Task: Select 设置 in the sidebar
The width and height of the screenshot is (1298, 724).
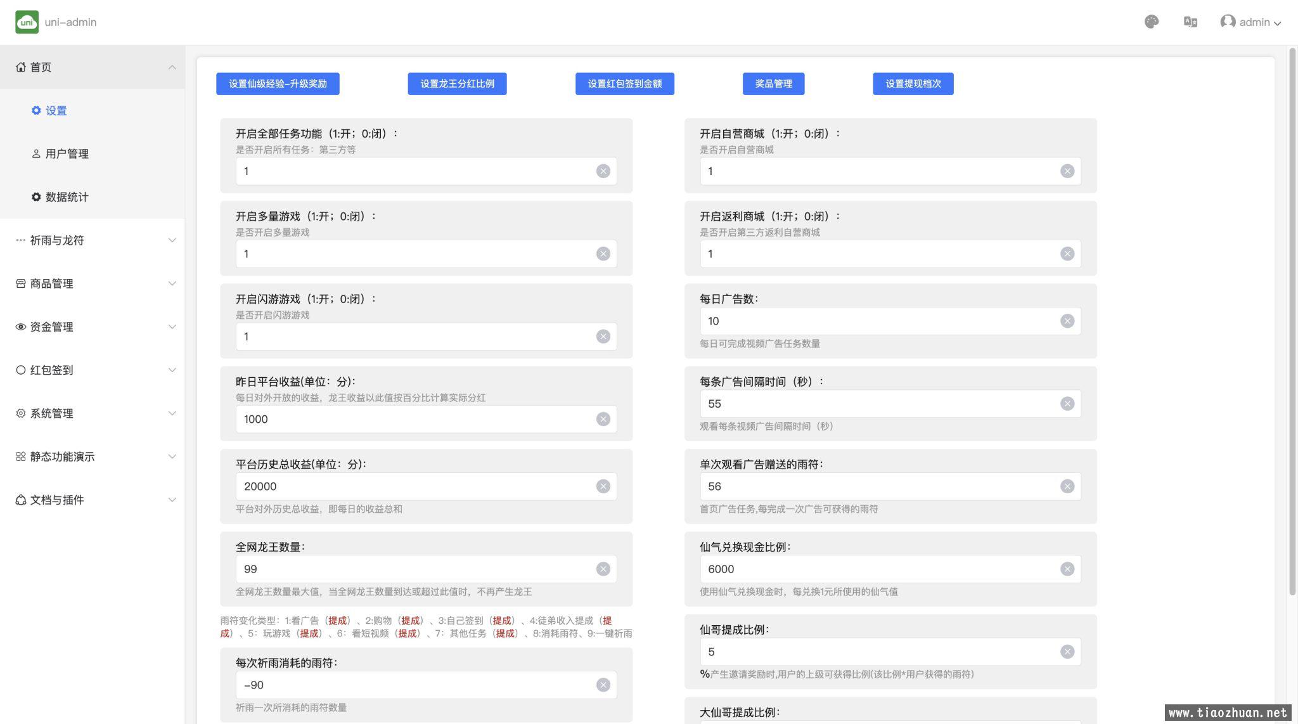Action: tap(93, 110)
